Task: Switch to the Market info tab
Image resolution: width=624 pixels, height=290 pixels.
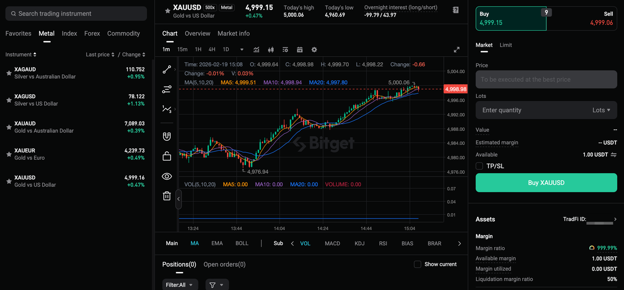Action: (233, 34)
